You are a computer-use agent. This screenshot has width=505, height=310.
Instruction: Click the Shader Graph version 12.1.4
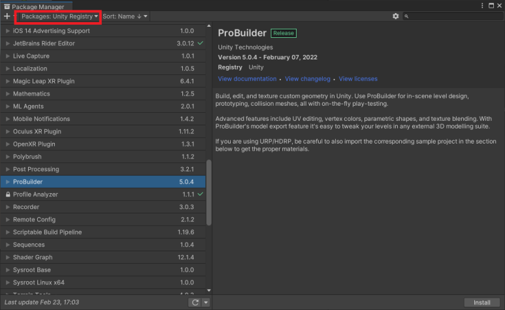pos(186,257)
